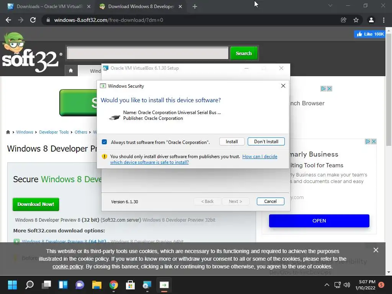Open AdChoices icon on Business ad
The height and width of the screenshot is (294, 392).
(367, 142)
